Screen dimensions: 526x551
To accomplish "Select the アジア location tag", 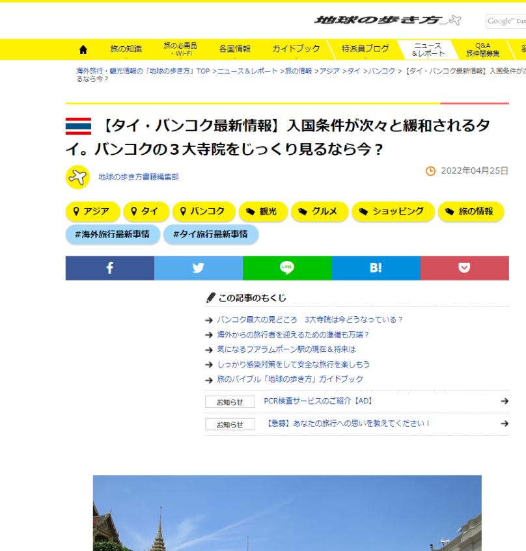I will coord(92,211).
